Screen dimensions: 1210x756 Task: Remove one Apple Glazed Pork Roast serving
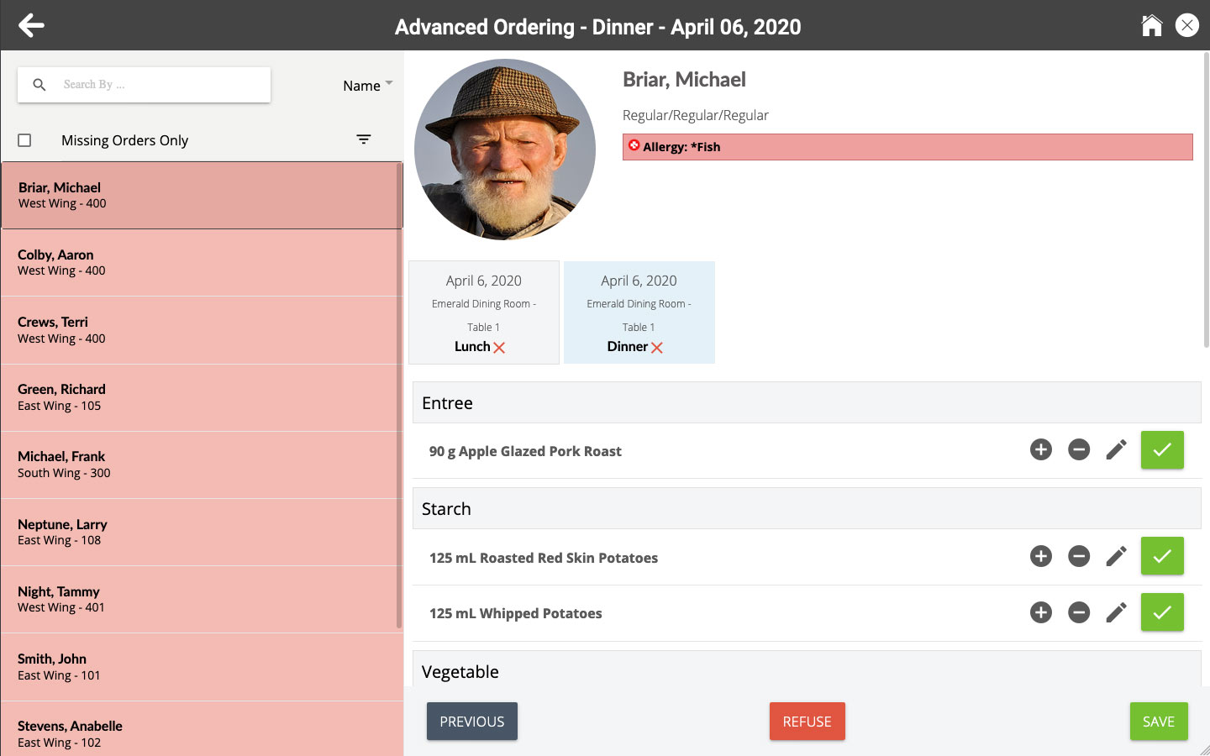pyautogui.click(x=1079, y=450)
